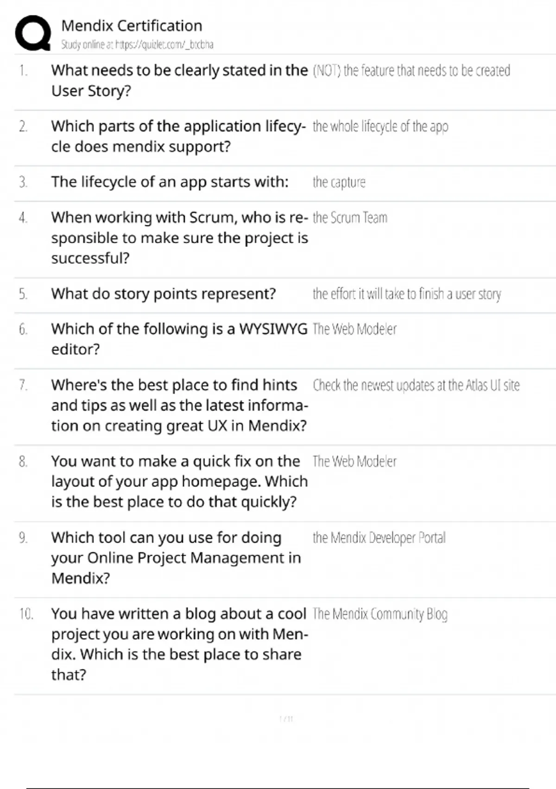The height and width of the screenshot is (789, 556).
Task: Click 'the Mendix Developer Portal' answer
Action: (379, 538)
